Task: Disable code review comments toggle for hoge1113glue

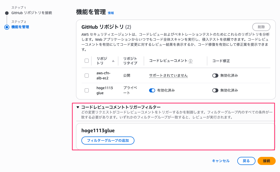Action: [152, 90]
